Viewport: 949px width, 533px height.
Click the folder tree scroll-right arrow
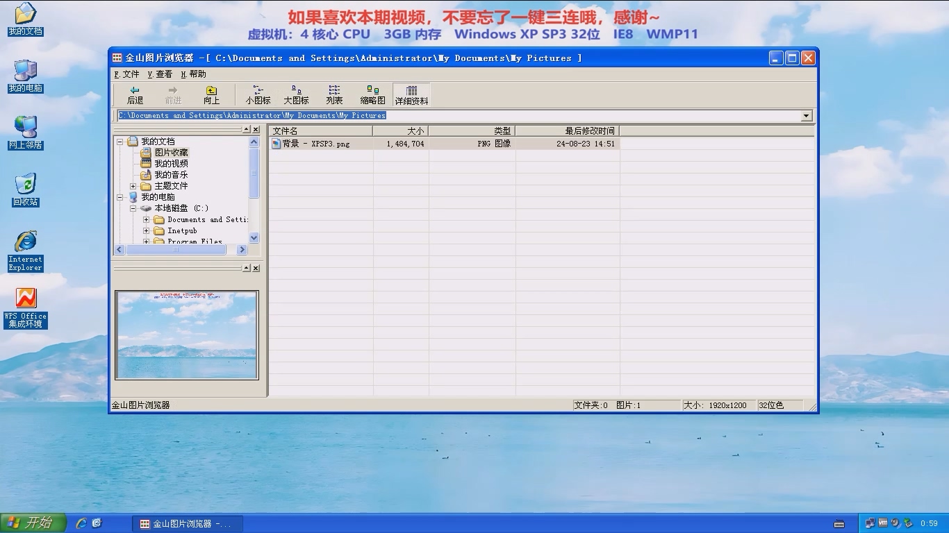pyautogui.click(x=242, y=250)
